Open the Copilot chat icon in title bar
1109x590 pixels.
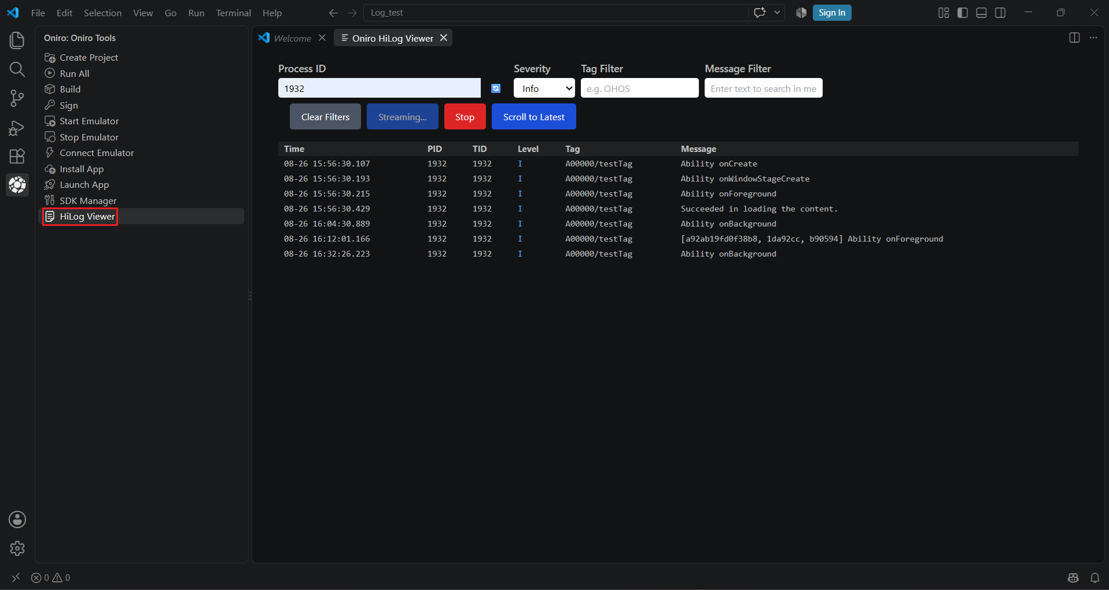pyautogui.click(x=760, y=13)
